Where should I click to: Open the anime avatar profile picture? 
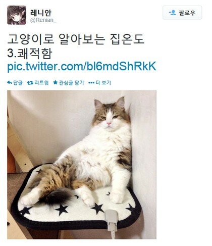(17, 15)
